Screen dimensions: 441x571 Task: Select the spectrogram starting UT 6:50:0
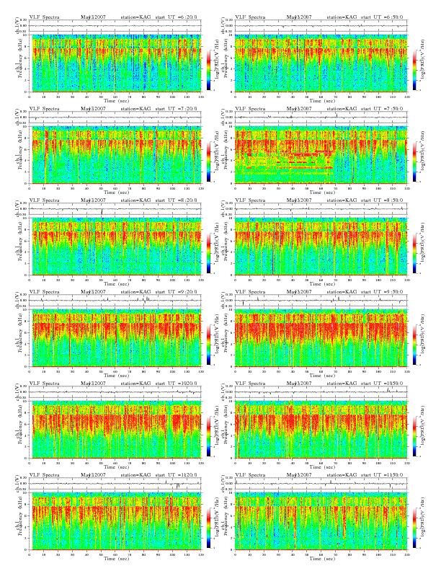(x=321, y=63)
